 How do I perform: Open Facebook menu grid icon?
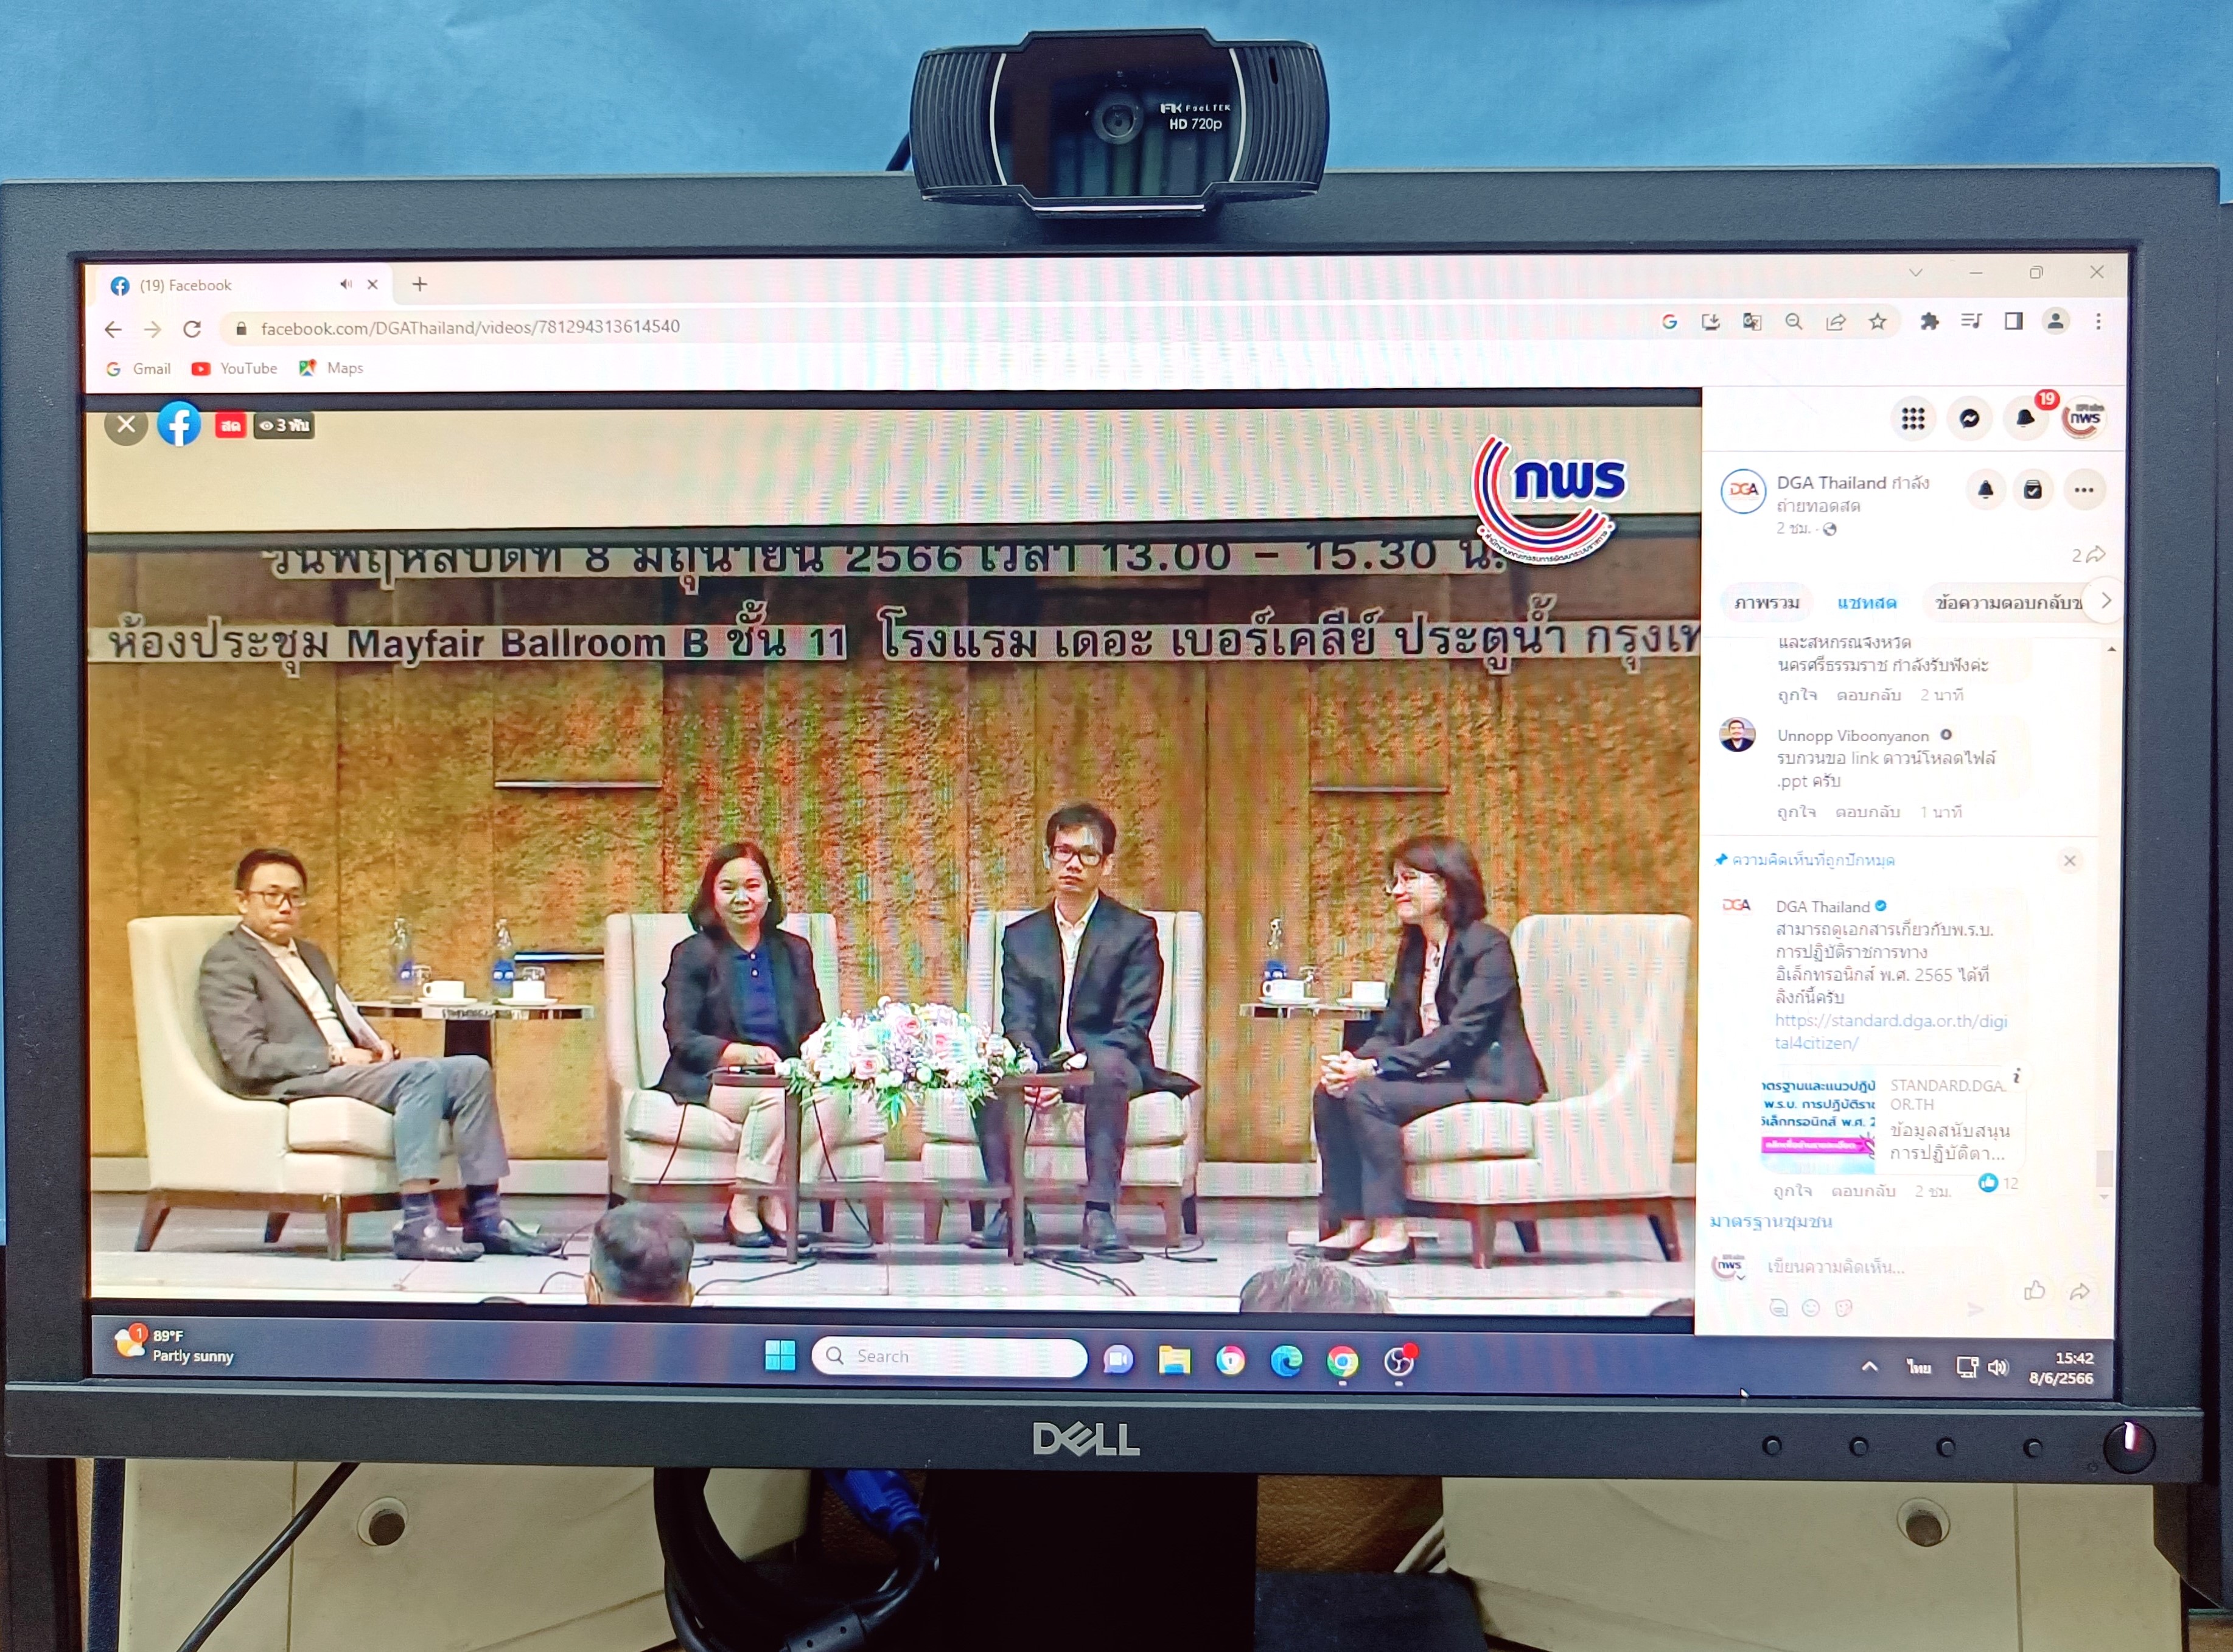pyautogui.click(x=1913, y=418)
